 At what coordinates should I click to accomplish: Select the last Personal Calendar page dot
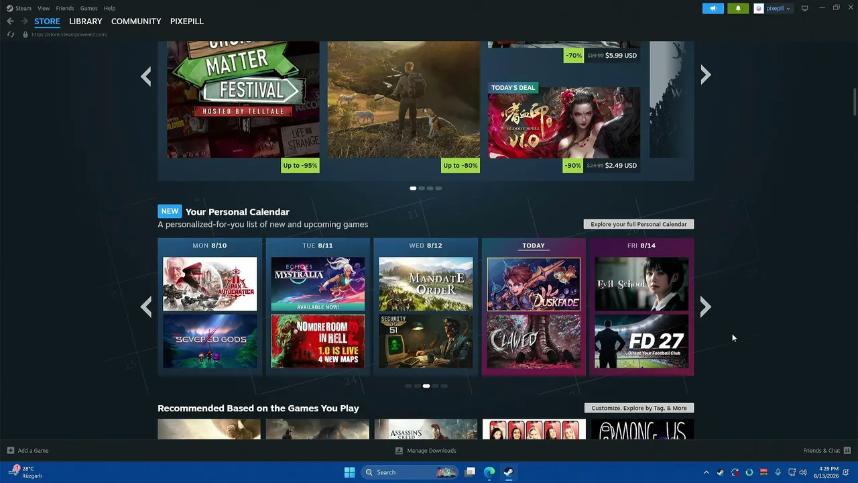pos(444,386)
